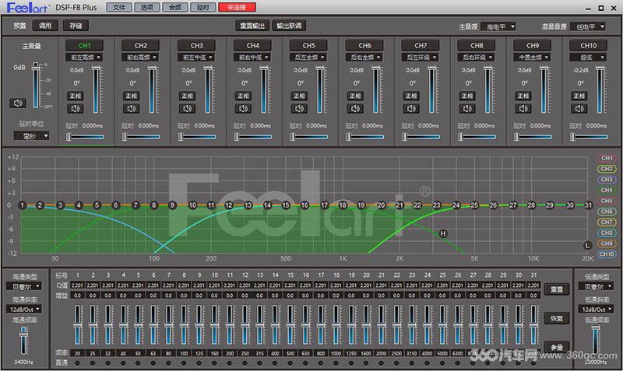
Task: Switch to the CH7 channel tab
Action: tap(421, 45)
